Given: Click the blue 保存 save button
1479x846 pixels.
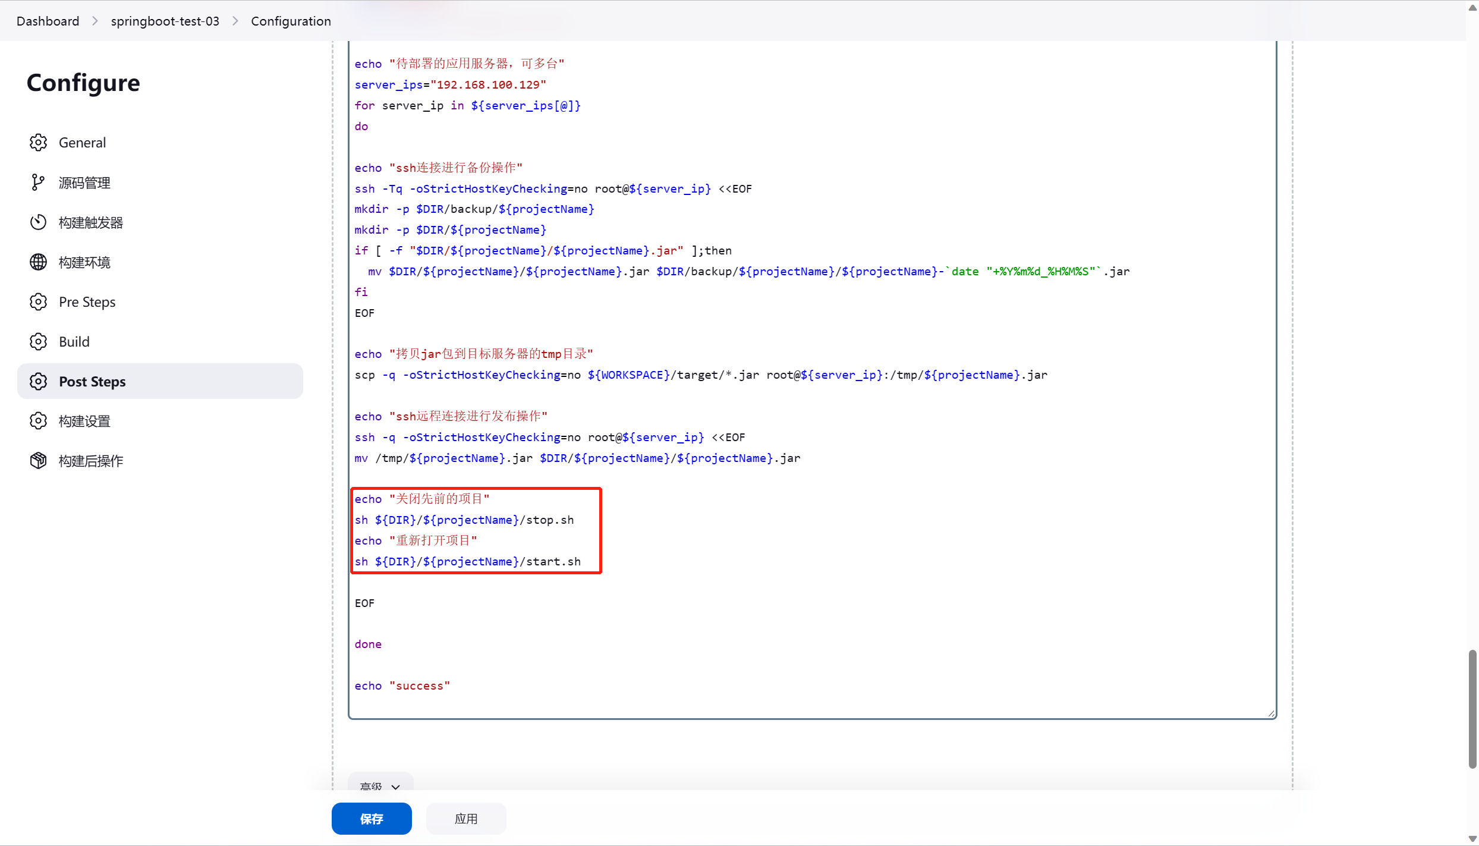Looking at the screenshot, I should click(372, 819).
